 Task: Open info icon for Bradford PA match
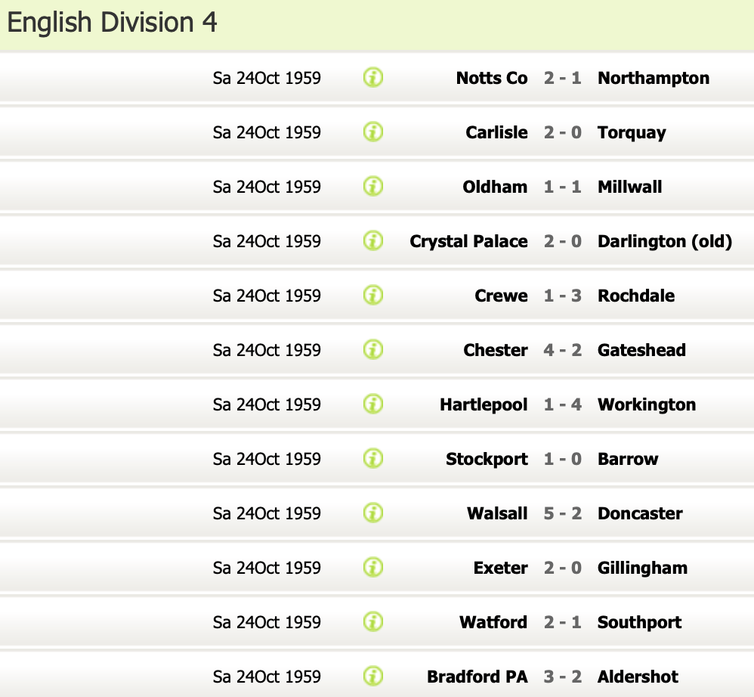point(373,677)
